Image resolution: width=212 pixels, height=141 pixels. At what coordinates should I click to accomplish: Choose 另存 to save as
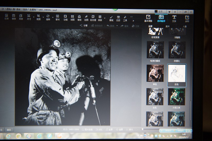point(21,17)
